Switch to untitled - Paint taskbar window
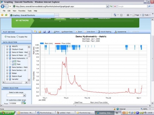 [x=65, y=113]
